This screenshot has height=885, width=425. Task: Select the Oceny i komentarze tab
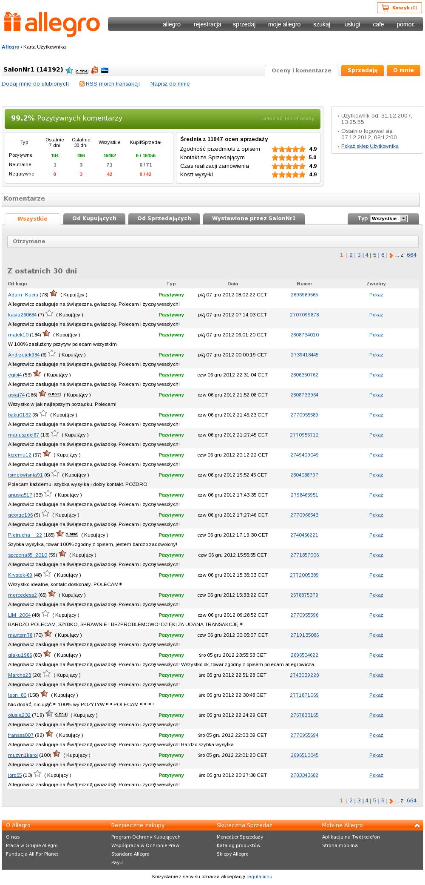tap(301, 71)
